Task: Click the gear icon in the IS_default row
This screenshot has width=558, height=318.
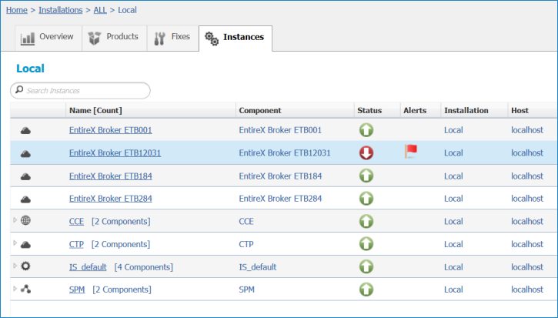Action: tap(25, 266)
